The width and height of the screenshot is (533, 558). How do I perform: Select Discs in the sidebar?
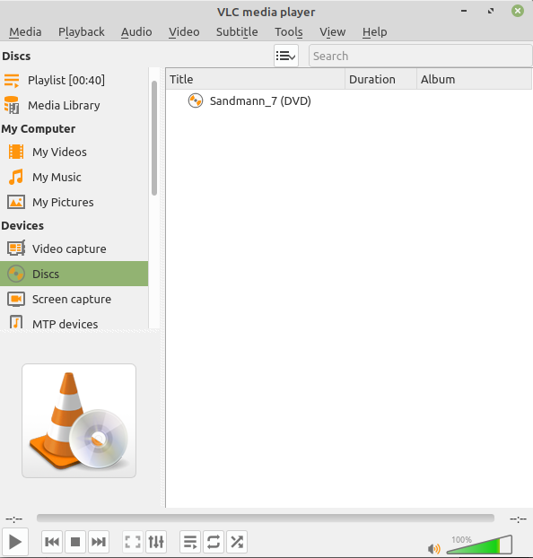click(74, 274)
